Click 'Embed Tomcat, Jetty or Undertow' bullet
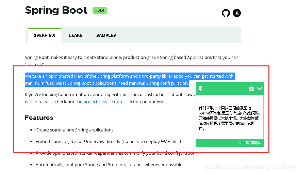This screenshot has height=173, width=298. [108, 142]
